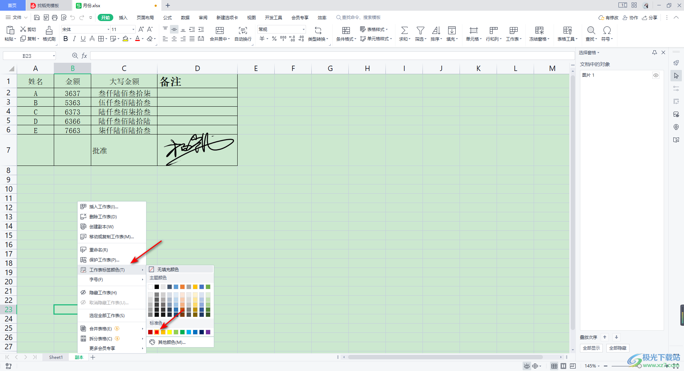Screen dimensions: 684x371
Task: Choose 隐藏工作表(H) from context menu
Action: (x=112, y=293)
